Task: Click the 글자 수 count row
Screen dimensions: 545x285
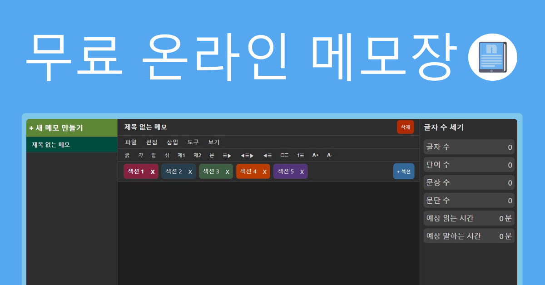Action: [469, 147]
